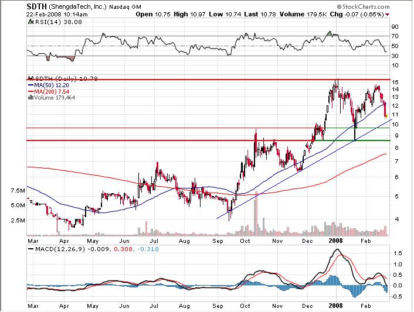414x312 pixels.
Task: Click the 90 level on RSI axis
Action: pos(395,26)
